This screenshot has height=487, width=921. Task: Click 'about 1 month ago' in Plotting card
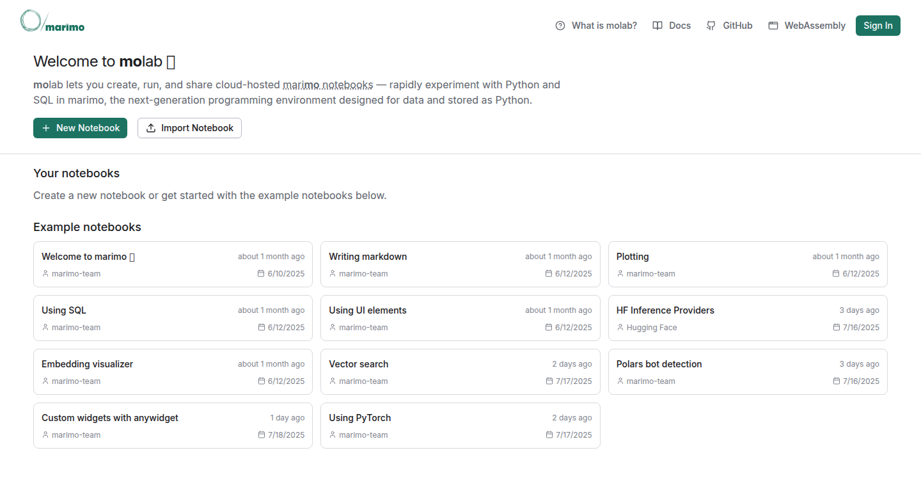[x=846, y=257]
